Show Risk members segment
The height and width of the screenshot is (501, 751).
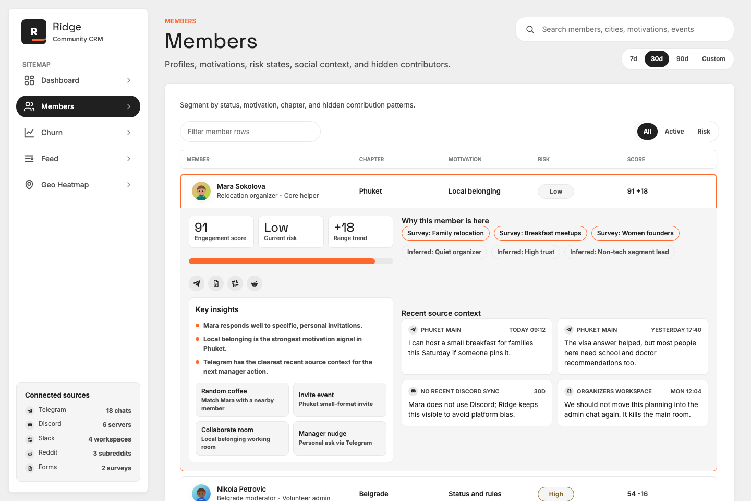tap(704, 132)
